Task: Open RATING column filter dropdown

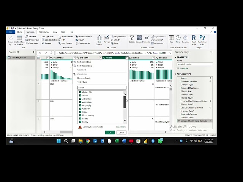Action: (153, 58)
